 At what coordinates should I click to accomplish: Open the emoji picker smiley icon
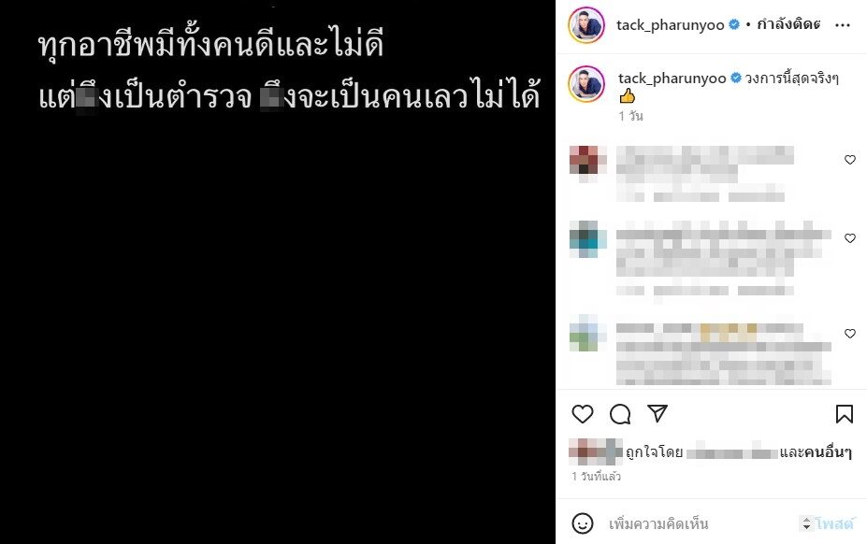point(583,523)
